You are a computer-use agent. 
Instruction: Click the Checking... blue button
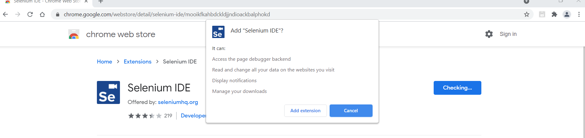point(457,88)
